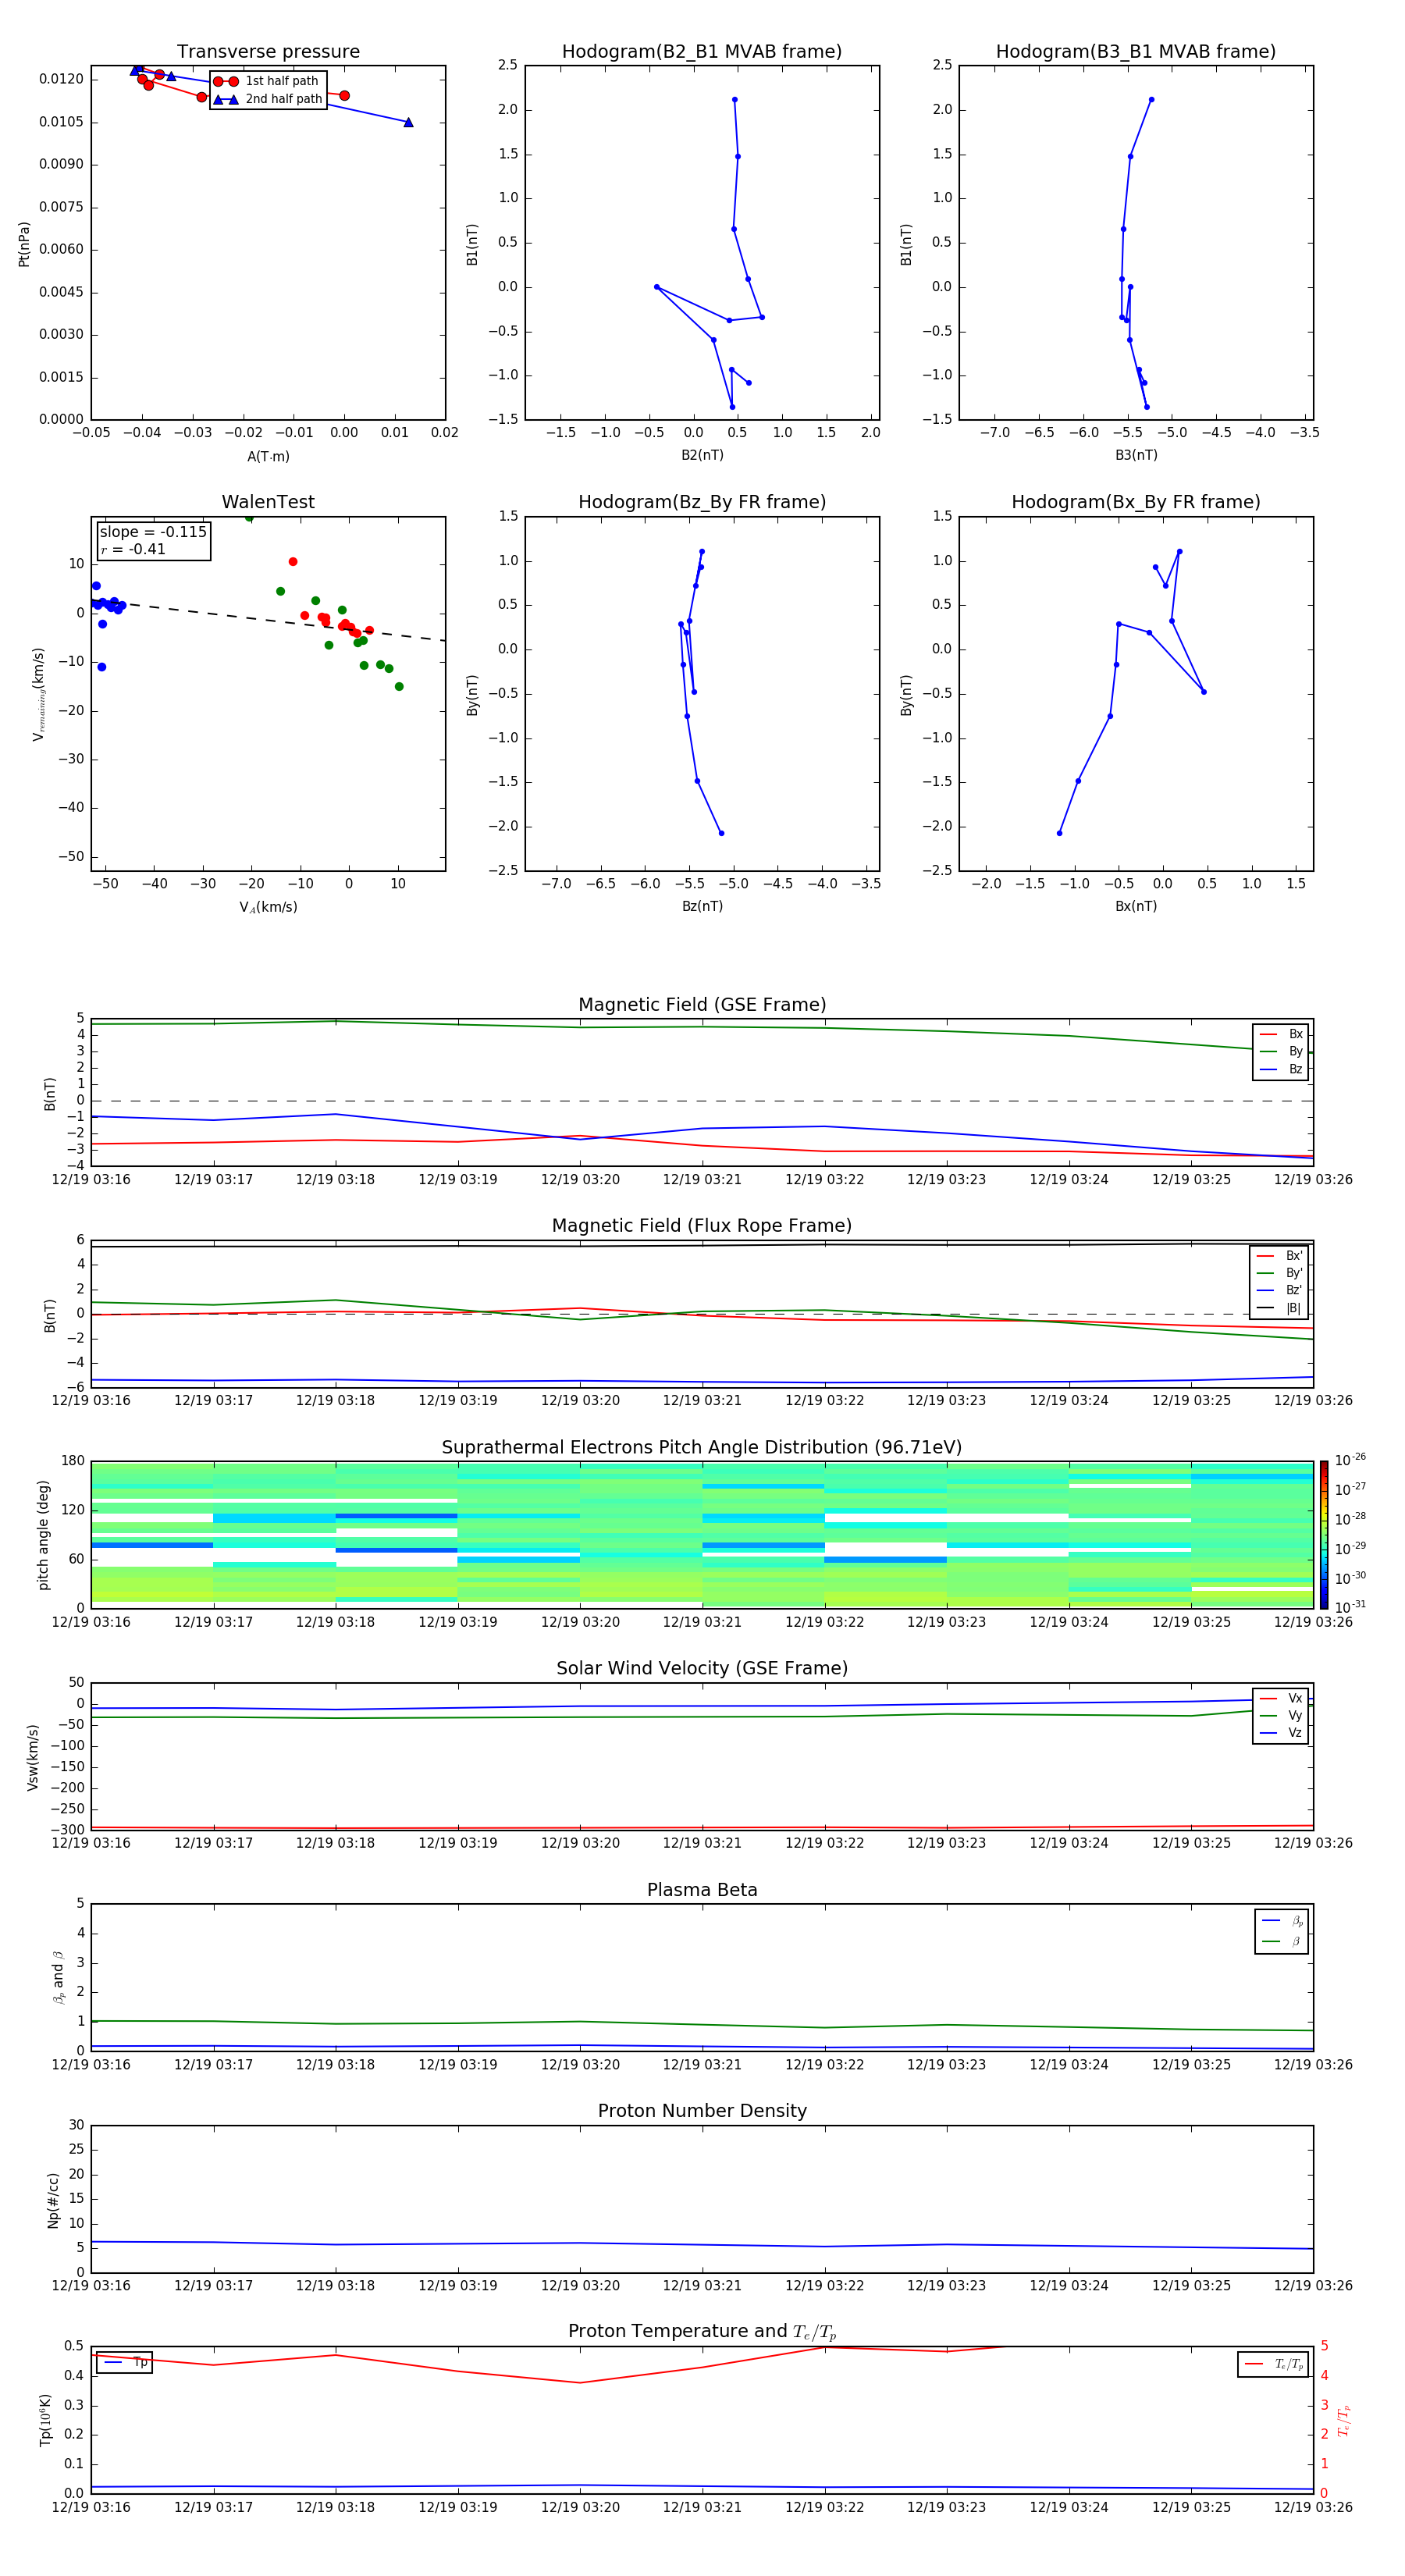Select the 'Hodogram(Bx_By FR frame)' title

pos(1136,502)
